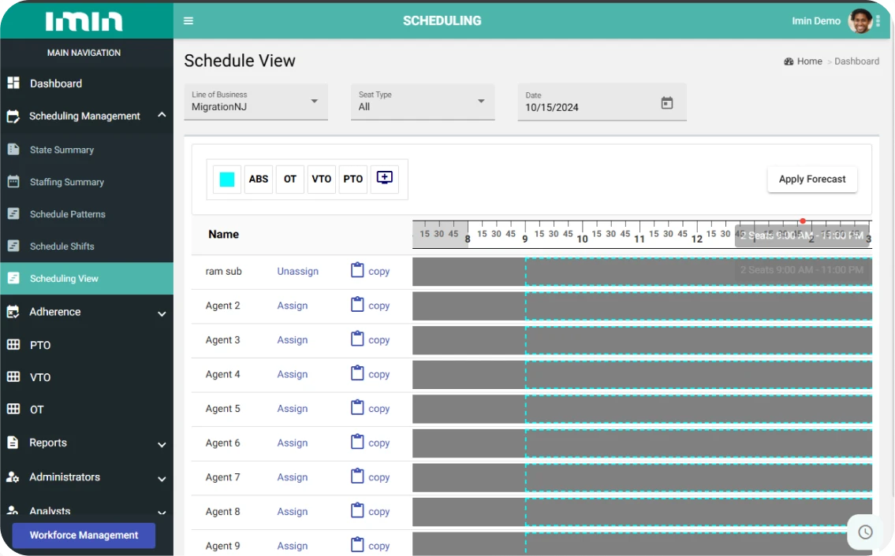895x556 pixels.
Task: Toggle the OT marker button
Action: [290, 179]
